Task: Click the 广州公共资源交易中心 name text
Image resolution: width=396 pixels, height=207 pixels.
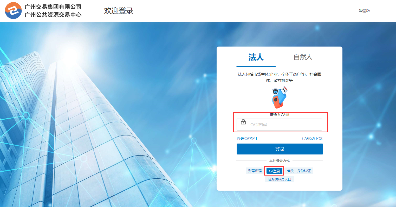Action: tap(53, 15)
